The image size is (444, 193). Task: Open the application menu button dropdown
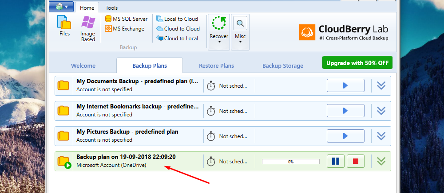coord(61,7)
